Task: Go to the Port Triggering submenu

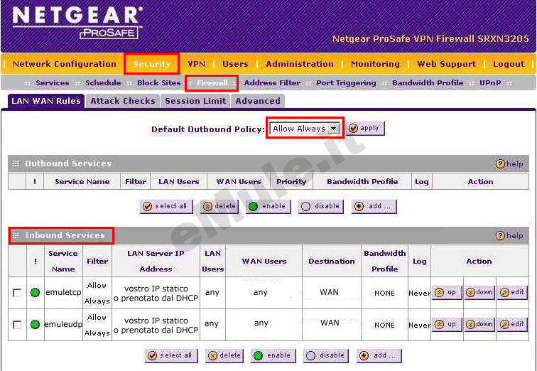Action: 346,83
